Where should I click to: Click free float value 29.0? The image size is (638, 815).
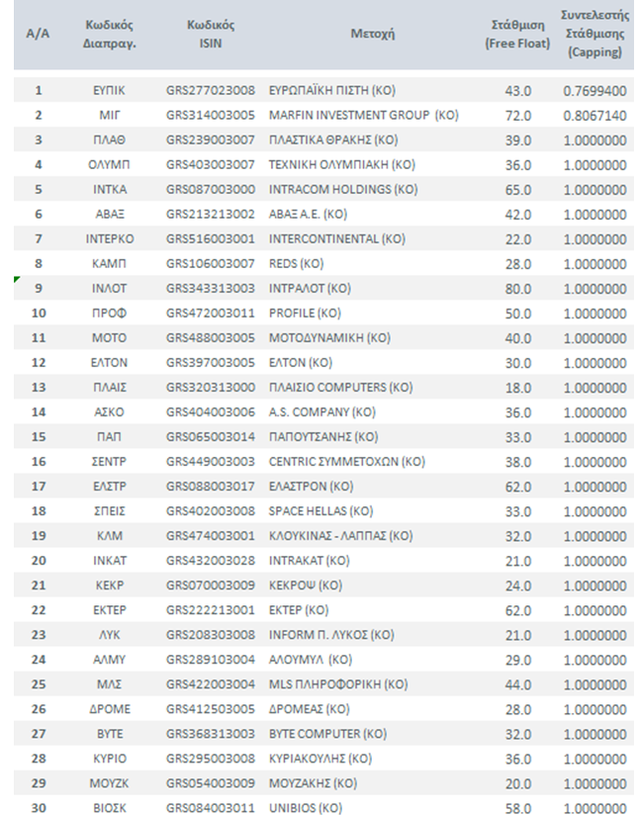click(518, 660)
